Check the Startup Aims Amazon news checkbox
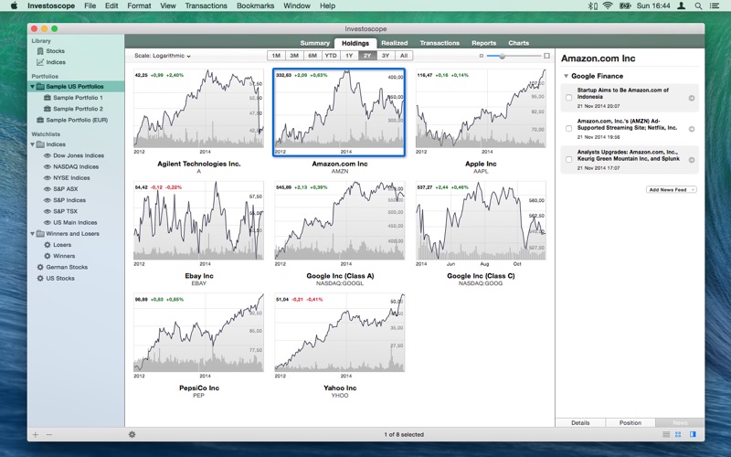This screenshot has width=731, height=457. point(568,98)
